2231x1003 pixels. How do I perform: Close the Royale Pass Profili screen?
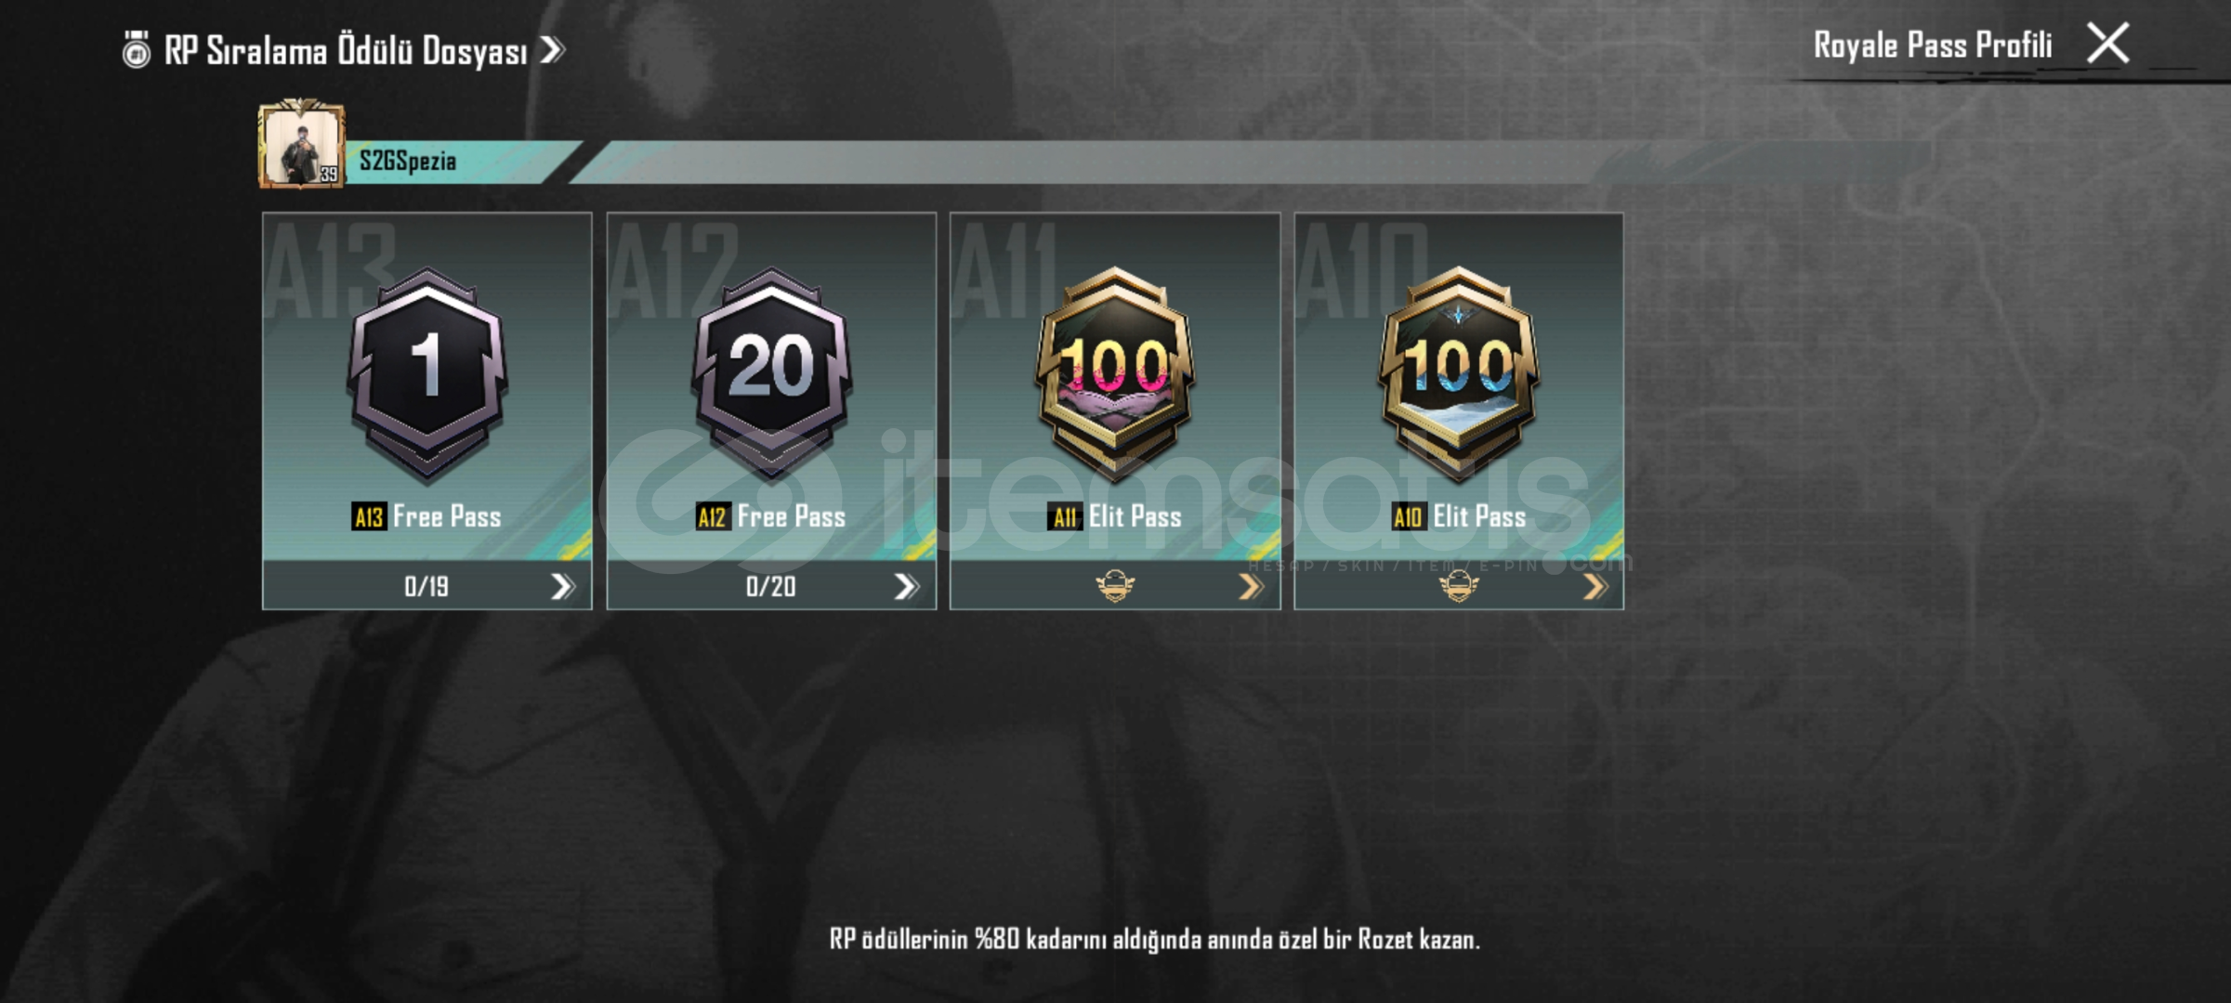click(x=2108, y=44)
